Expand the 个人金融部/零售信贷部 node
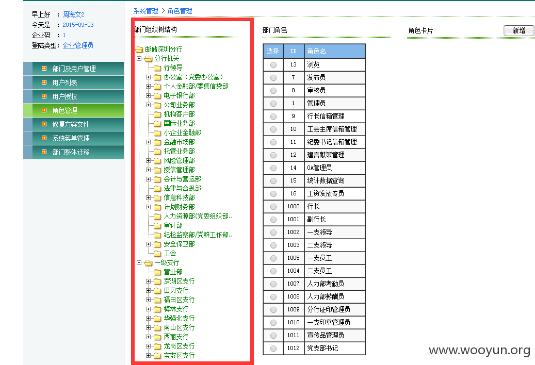Screen dimensions: 535x365 click(x=148, y=86)
